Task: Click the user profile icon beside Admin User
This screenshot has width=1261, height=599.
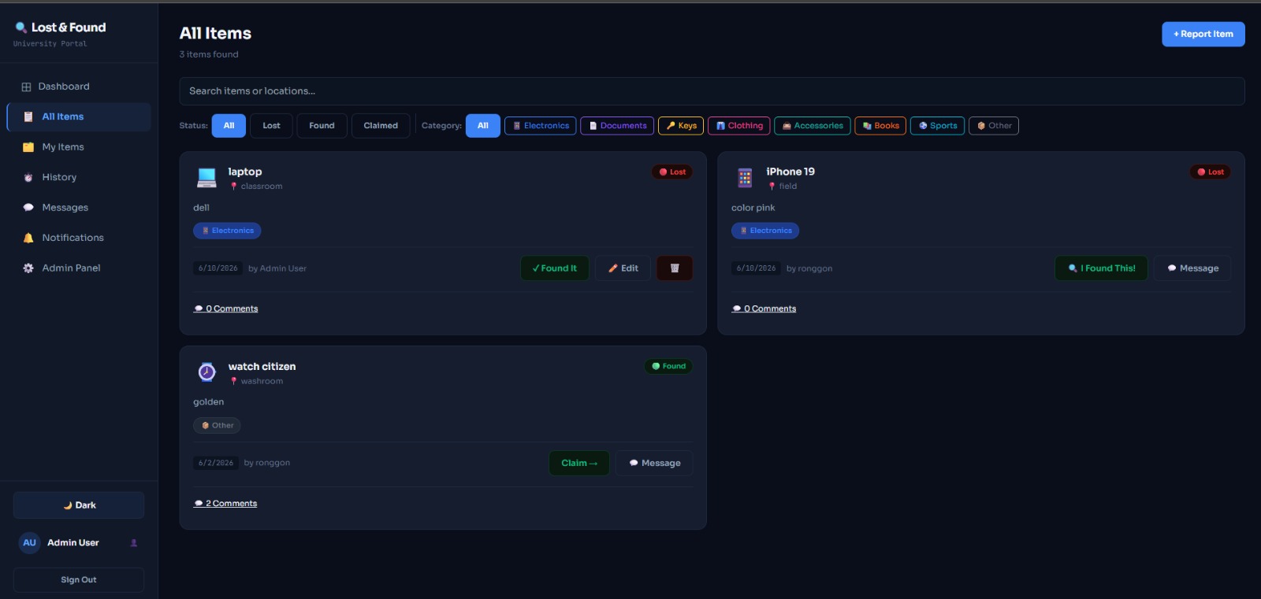Action: (x=134, y=543)
